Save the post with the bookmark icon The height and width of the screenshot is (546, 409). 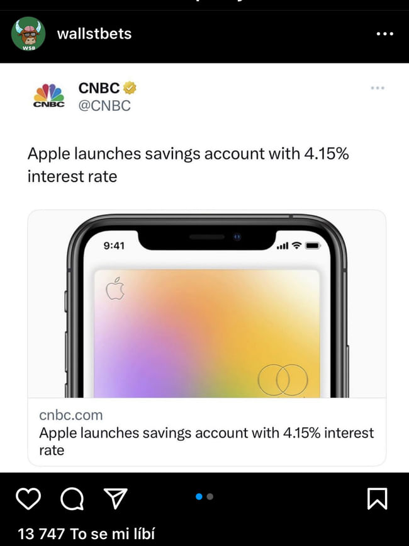click(x=377, y=499)
